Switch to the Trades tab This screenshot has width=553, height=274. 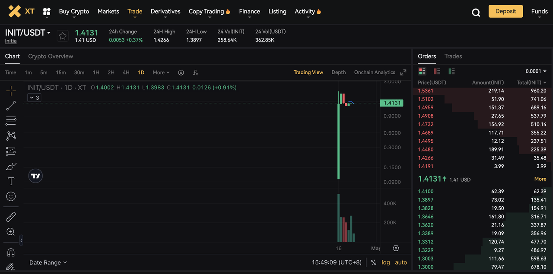tap(453, 56)
